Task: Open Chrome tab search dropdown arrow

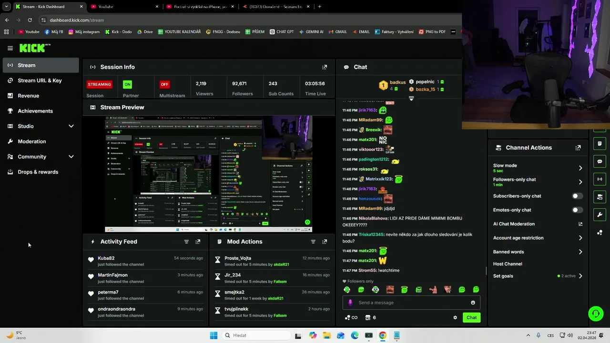Action: pyautogui.click(x=6, y=7)
